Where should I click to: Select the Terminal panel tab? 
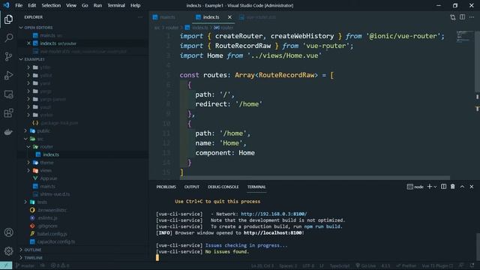256,187
